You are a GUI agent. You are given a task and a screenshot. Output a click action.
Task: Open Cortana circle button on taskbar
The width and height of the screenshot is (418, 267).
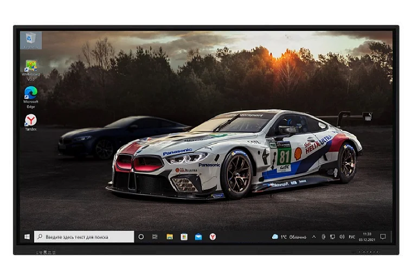[x=141, y=237]
